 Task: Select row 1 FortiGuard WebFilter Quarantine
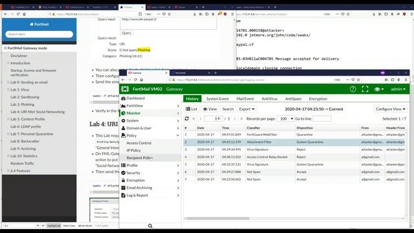[x=294, y=135]
